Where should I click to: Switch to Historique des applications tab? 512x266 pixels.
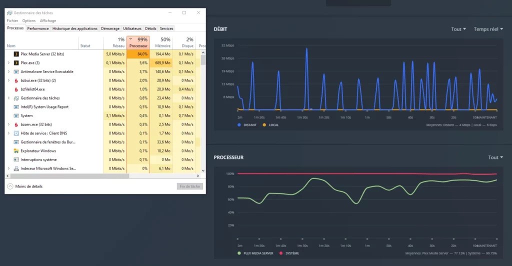75,28
